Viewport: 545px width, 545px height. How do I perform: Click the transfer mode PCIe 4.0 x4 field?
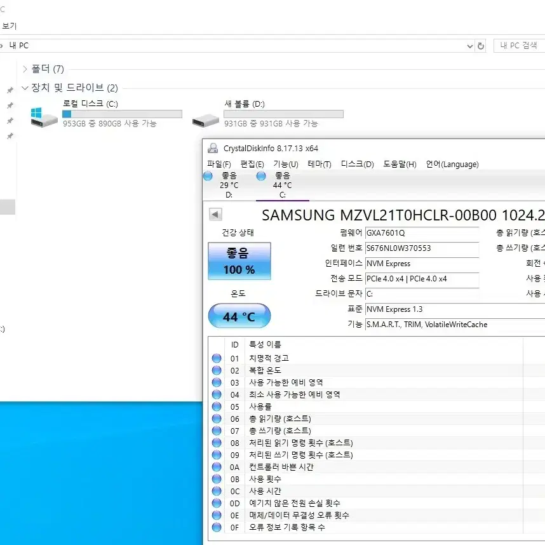[422, 279]
